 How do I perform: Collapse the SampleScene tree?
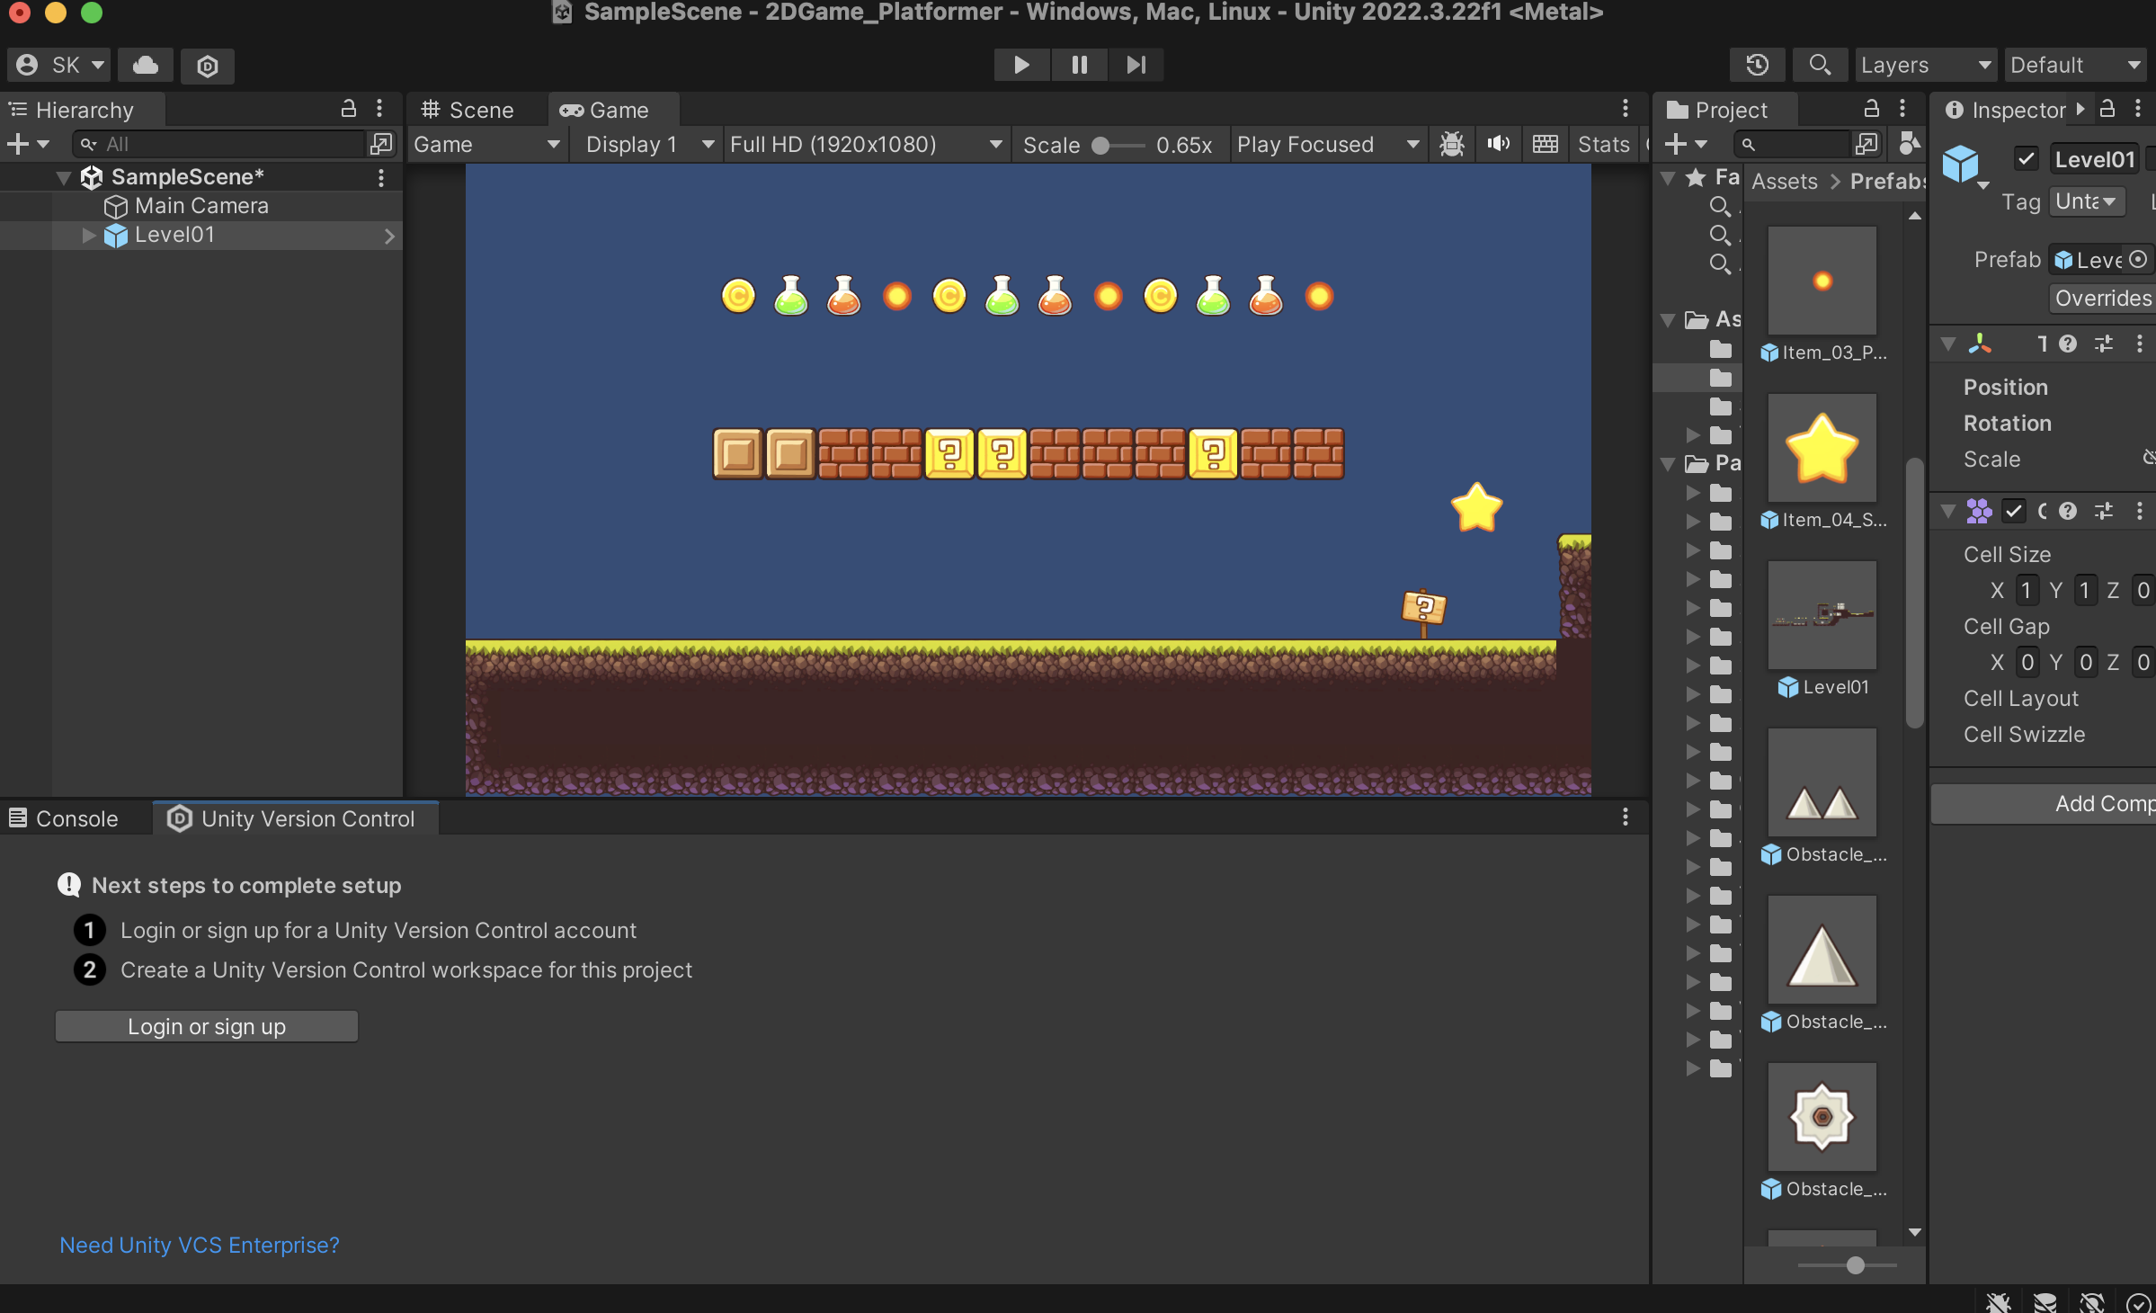click(63, 178)
